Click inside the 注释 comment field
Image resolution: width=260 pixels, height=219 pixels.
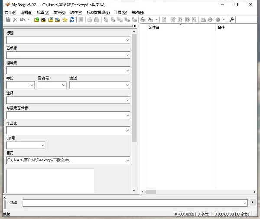pos(68,100)
